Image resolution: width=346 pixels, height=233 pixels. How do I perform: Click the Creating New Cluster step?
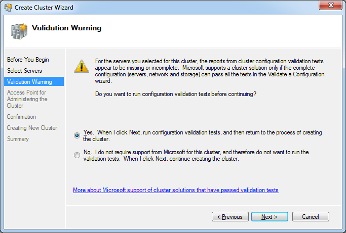click(32, 128)
